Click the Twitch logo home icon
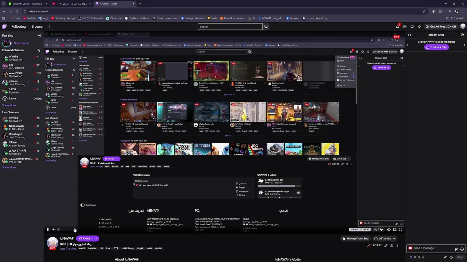The height and width of the screenshot is (262, 467). point(4,27)
